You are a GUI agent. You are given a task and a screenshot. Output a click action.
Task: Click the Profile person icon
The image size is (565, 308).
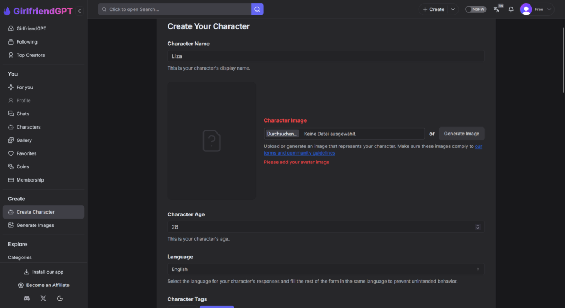click(11, 100)
